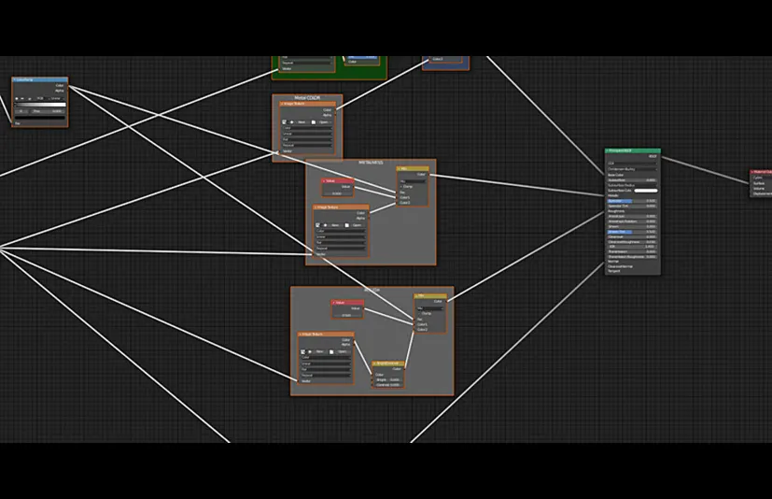
Task: Click the folder icon in the METALNESS Image Texture node
Action: click(x=347, y=225)
